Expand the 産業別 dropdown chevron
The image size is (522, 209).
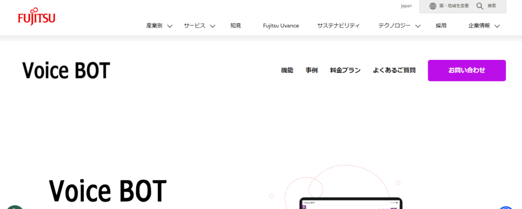point(170,26)
